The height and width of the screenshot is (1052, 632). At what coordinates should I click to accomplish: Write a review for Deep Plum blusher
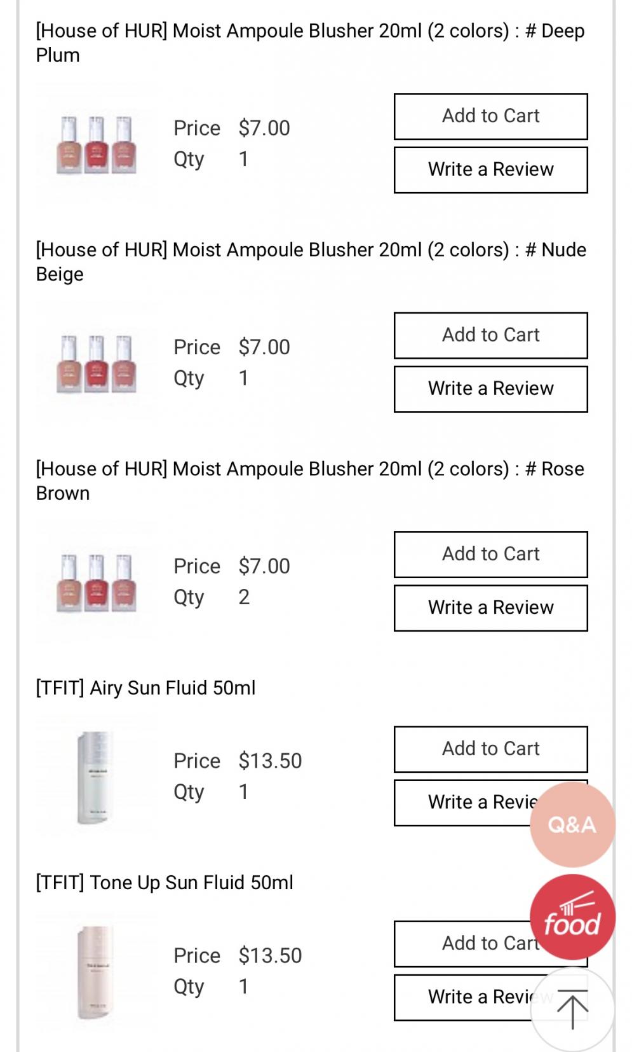pyautogui.click(x=490, y=170)
